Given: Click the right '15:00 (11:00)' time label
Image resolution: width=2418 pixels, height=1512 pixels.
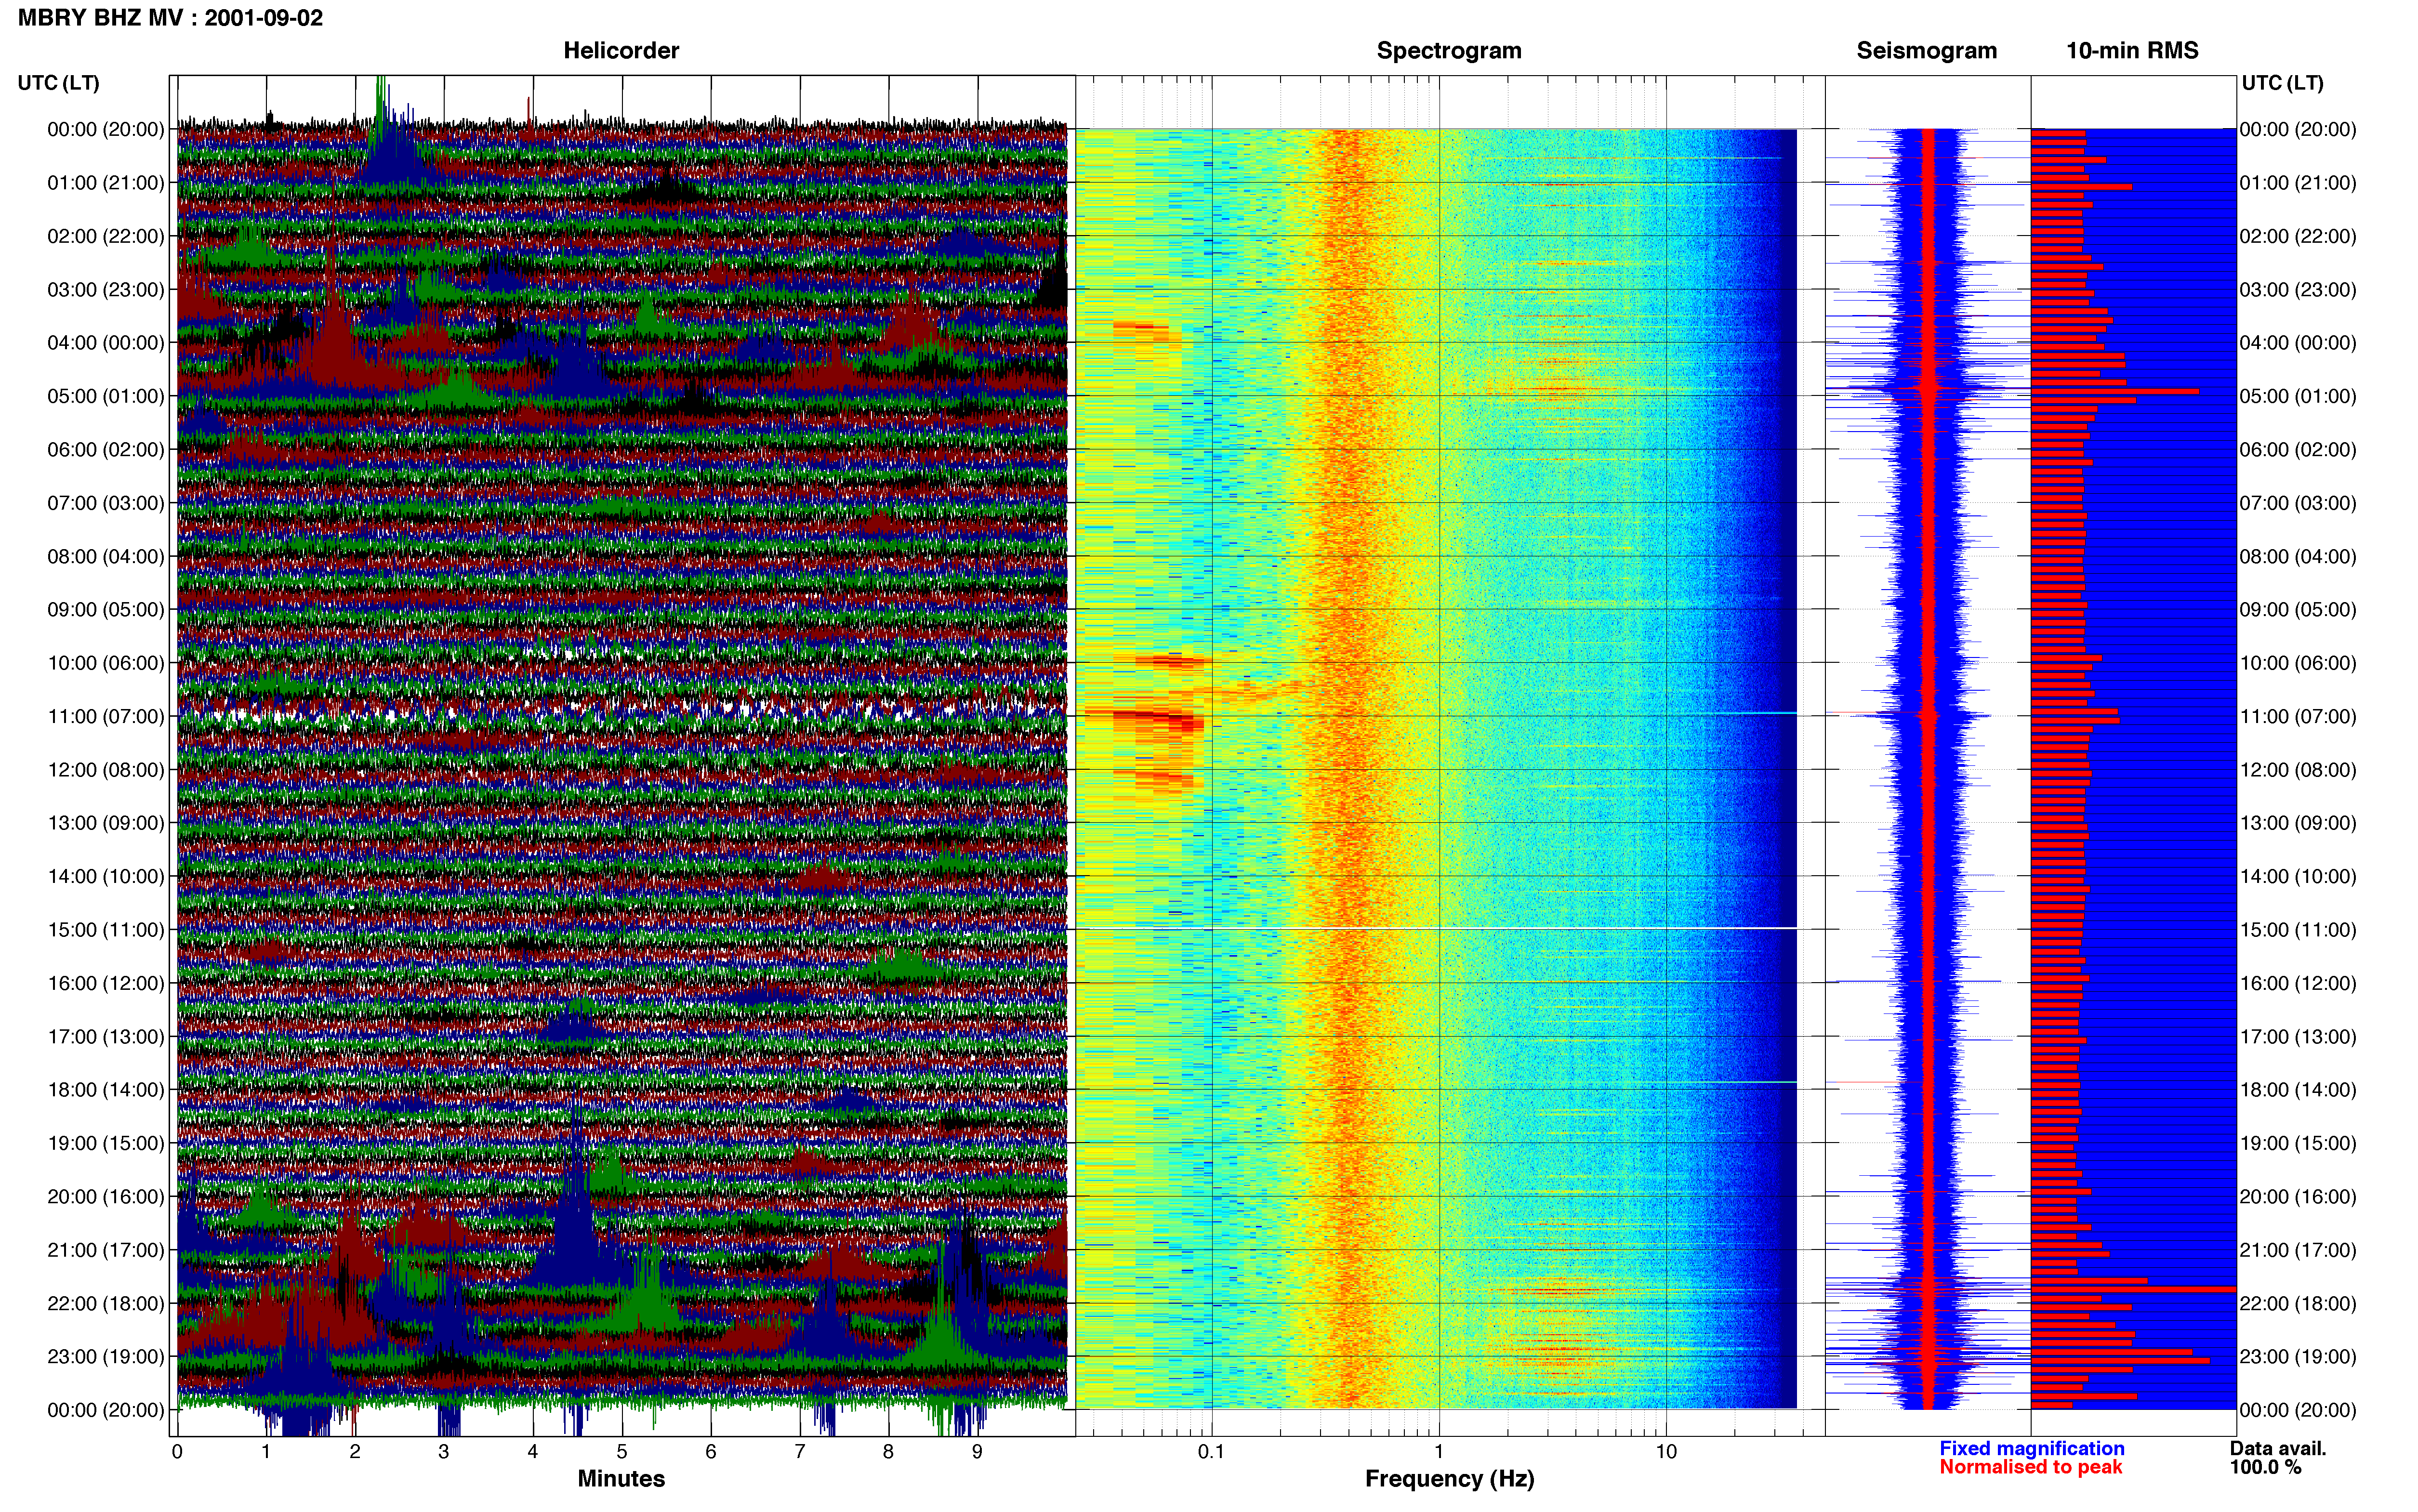Looking at the screenshot, I should 2298,930.
